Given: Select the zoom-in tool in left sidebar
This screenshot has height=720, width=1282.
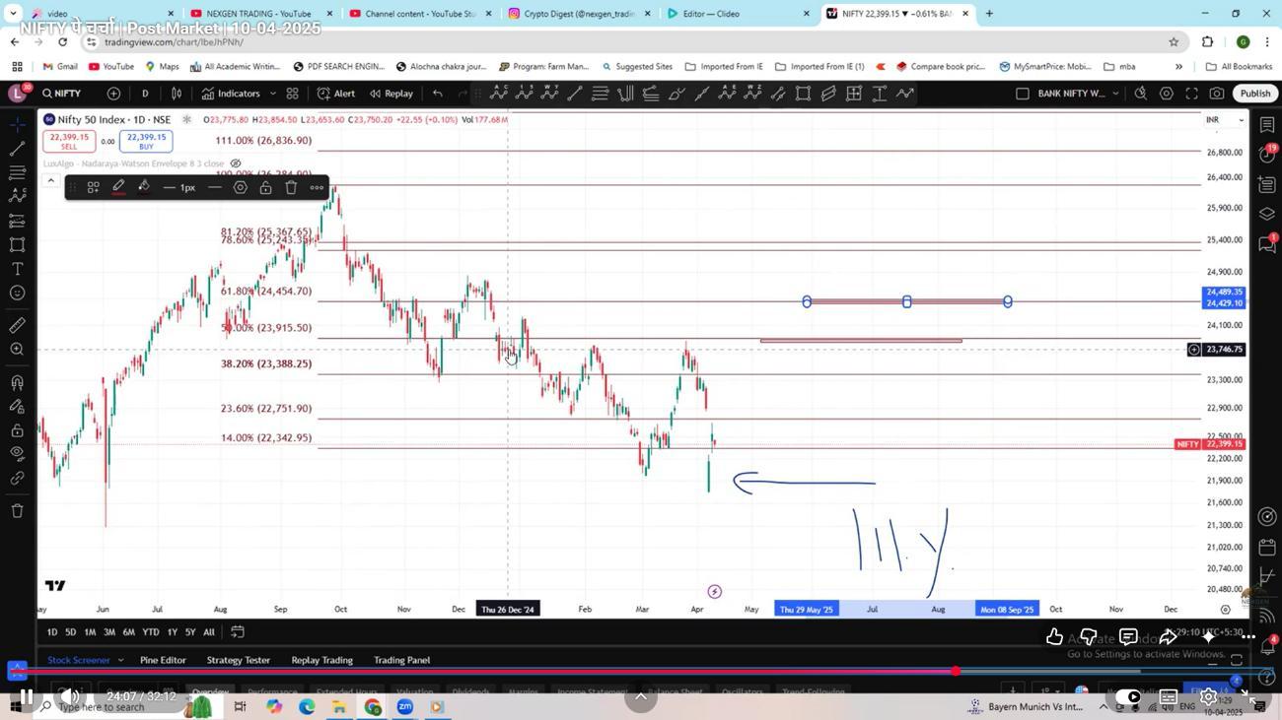Looking at the screenshot, I should coord(17,350).
